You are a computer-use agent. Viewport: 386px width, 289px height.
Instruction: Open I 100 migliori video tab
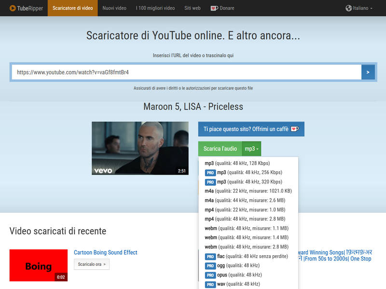click(155, 8)
